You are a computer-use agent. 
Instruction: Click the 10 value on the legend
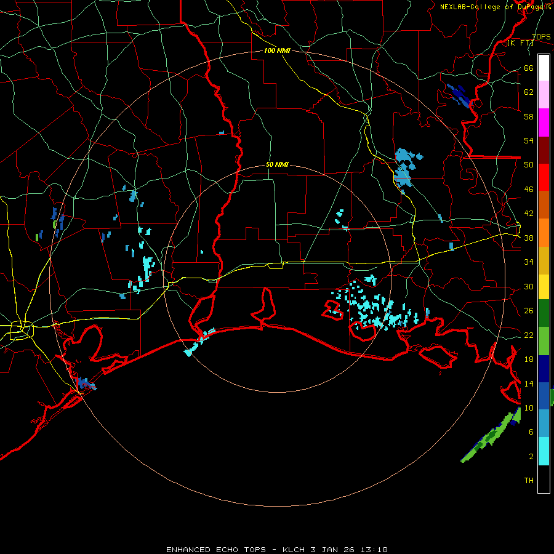(529, 407)
